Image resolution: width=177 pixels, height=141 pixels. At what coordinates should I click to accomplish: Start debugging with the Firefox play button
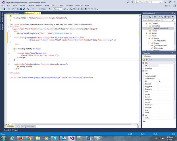click(39, 9)
